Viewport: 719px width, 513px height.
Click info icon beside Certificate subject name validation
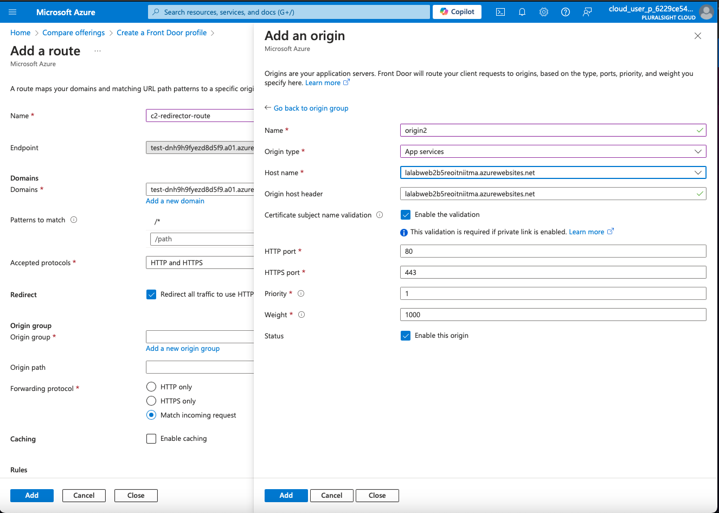tap(380, 215)
